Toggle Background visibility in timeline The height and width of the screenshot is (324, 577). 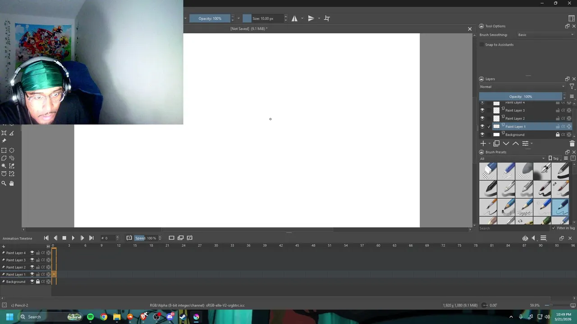coord(32,282)
